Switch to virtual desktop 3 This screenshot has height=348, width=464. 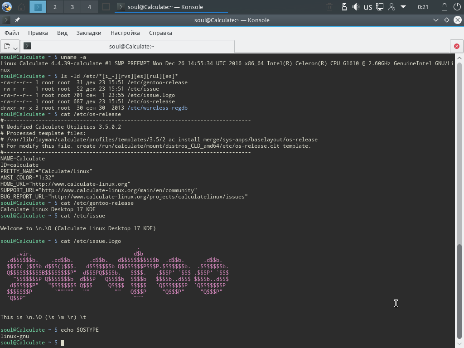72,7
